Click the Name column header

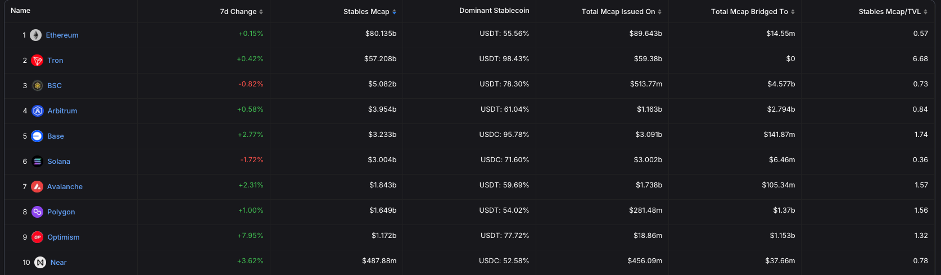(21, 11)
